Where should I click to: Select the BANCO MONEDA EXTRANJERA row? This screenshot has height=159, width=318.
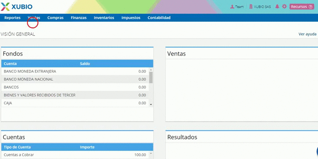(x=75, y=71)
